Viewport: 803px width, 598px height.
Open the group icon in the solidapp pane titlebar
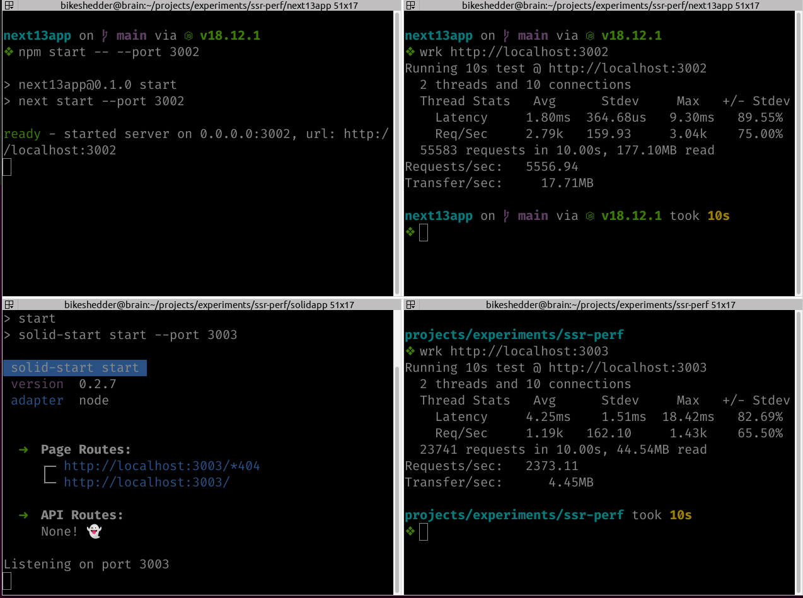8,305
